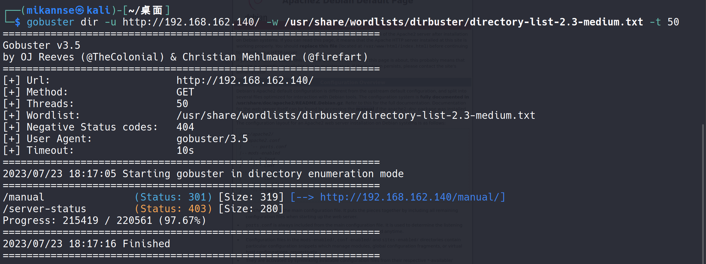The height and width of the screenshot is (264, 706).
Task: Click the -u flag in the command
Action: coord(110,22)
